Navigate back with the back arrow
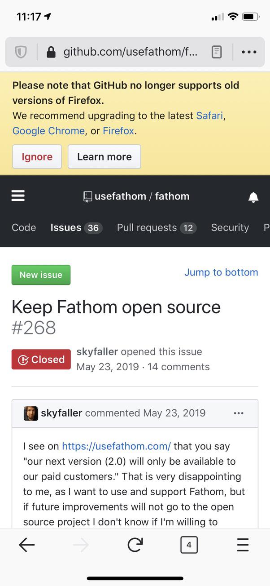The image size is (270, 586). pyautogui.click(x=27, y=545)
